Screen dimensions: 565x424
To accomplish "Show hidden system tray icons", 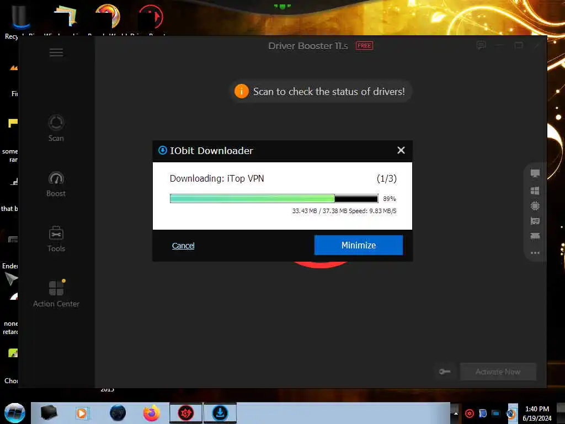I will (455, 413).
